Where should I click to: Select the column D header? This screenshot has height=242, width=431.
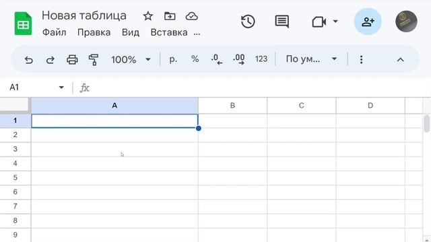tap(370, 106)
